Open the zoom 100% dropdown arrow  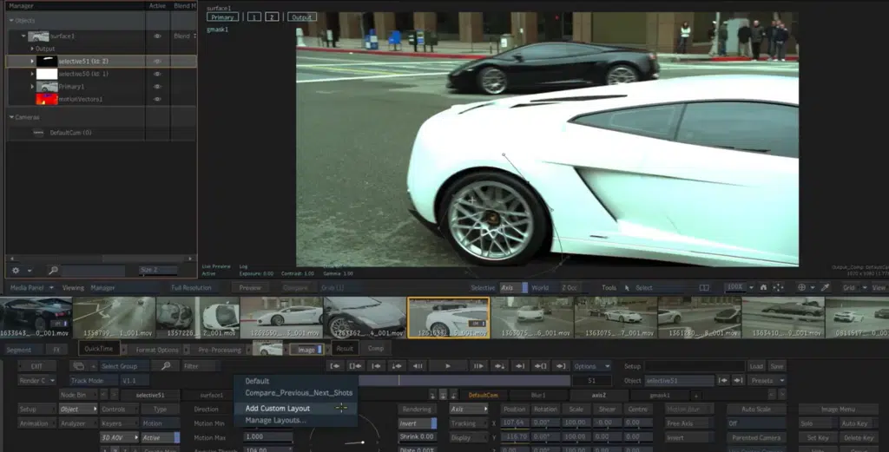pyautogui.click(x=751, y=288)
